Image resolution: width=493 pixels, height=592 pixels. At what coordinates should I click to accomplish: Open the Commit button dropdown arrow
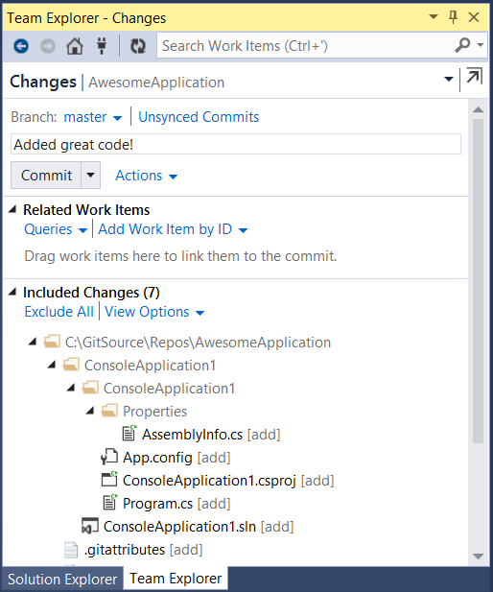90,175
